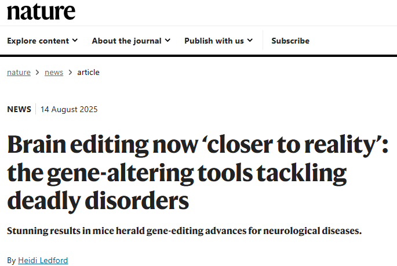Viewport: 397px width, 266px height.
Task: Click the article breadcrumb item
Action: click(x=88, y=73)
